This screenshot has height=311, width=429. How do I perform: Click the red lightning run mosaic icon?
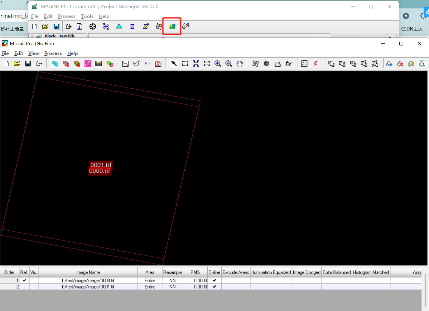coord(316,64)
